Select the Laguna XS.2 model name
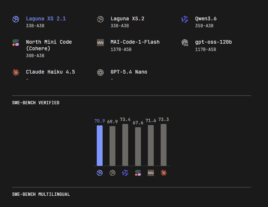Image resolution: width=268 pixels, height=207 pixels. pyautogui.click(x=127, y=19)
